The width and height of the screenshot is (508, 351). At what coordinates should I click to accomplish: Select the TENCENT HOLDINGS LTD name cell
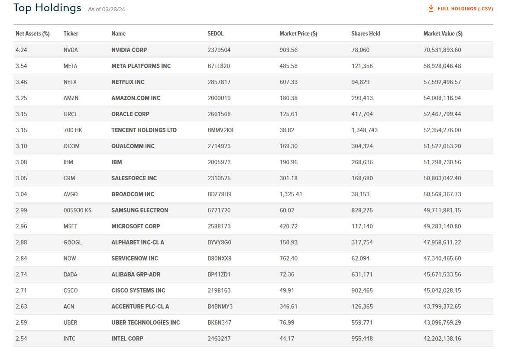click(144, 130)
